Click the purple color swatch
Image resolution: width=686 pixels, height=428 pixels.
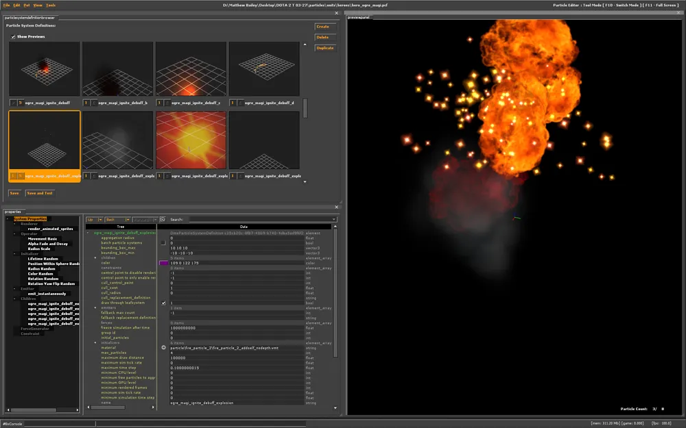pos(163,262)
